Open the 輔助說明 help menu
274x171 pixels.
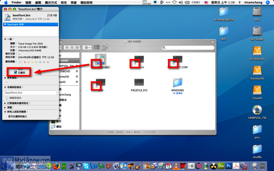coord(87,2)
